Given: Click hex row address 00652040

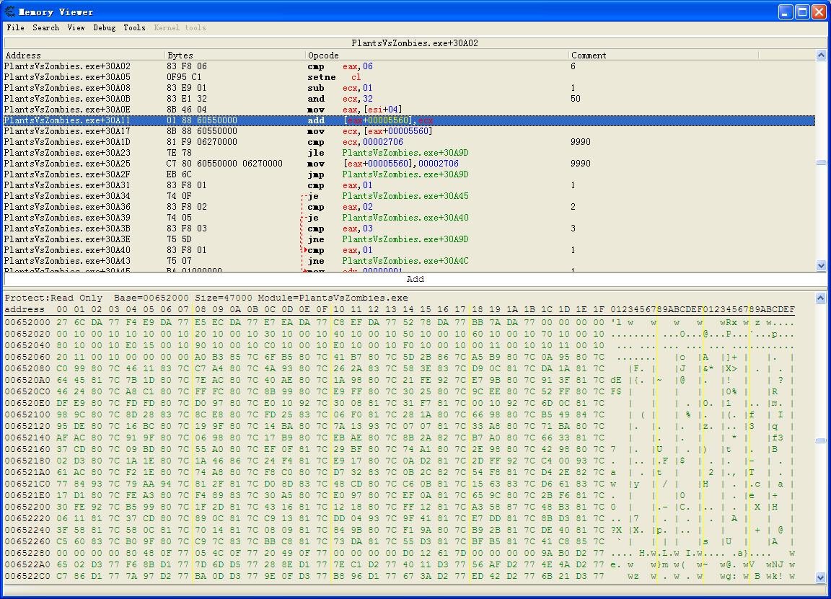Looking at the screenshot, I should tap(27, 345).
